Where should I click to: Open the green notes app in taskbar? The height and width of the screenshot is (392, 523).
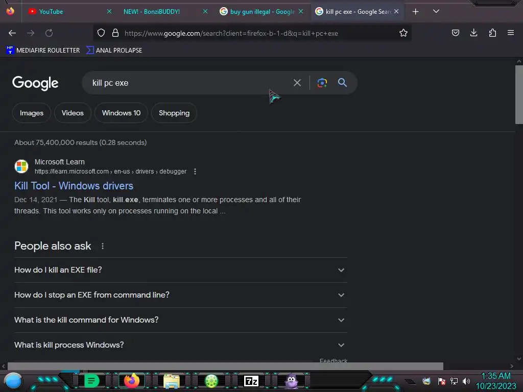click(91, 381)
